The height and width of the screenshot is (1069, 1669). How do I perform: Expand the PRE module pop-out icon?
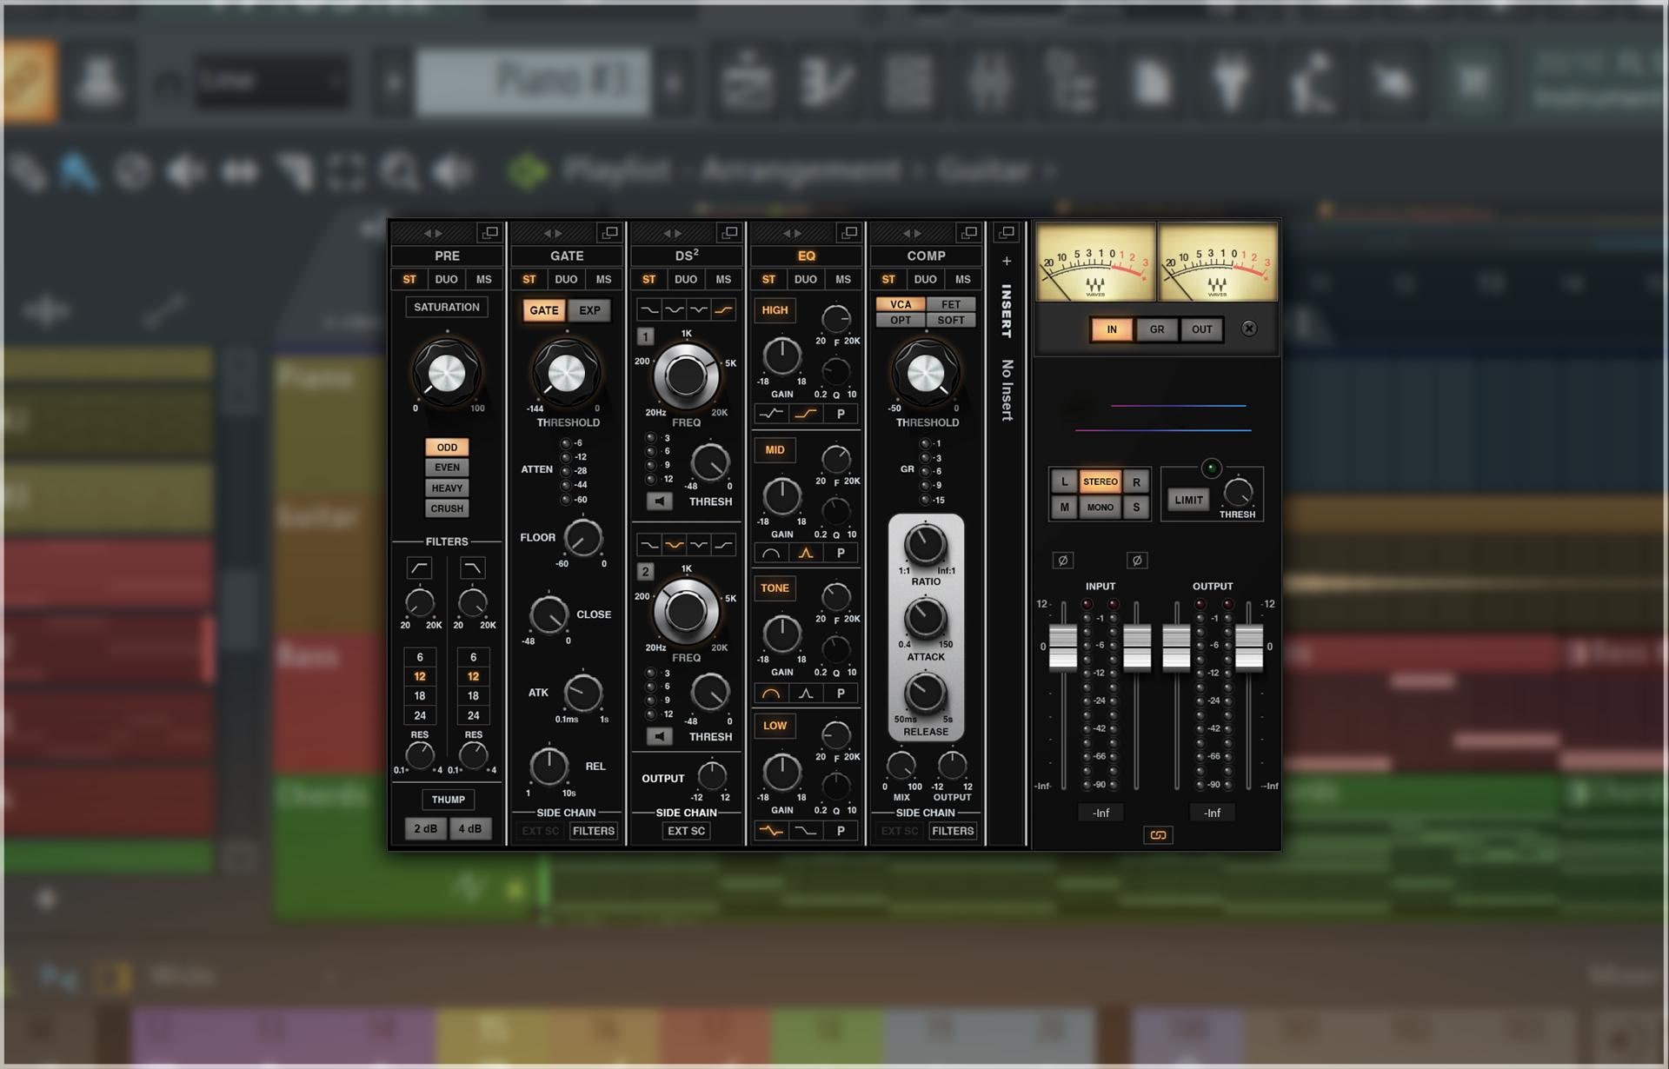click(x=490, y=233)
